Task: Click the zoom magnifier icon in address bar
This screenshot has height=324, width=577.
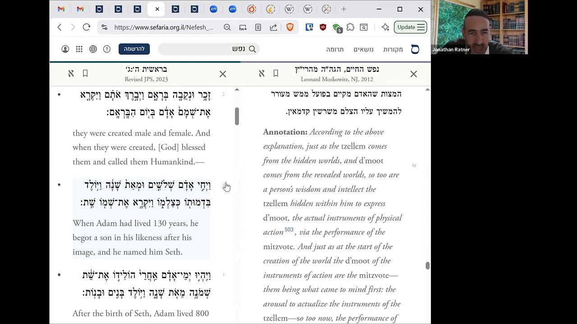Action: point(227,27)
